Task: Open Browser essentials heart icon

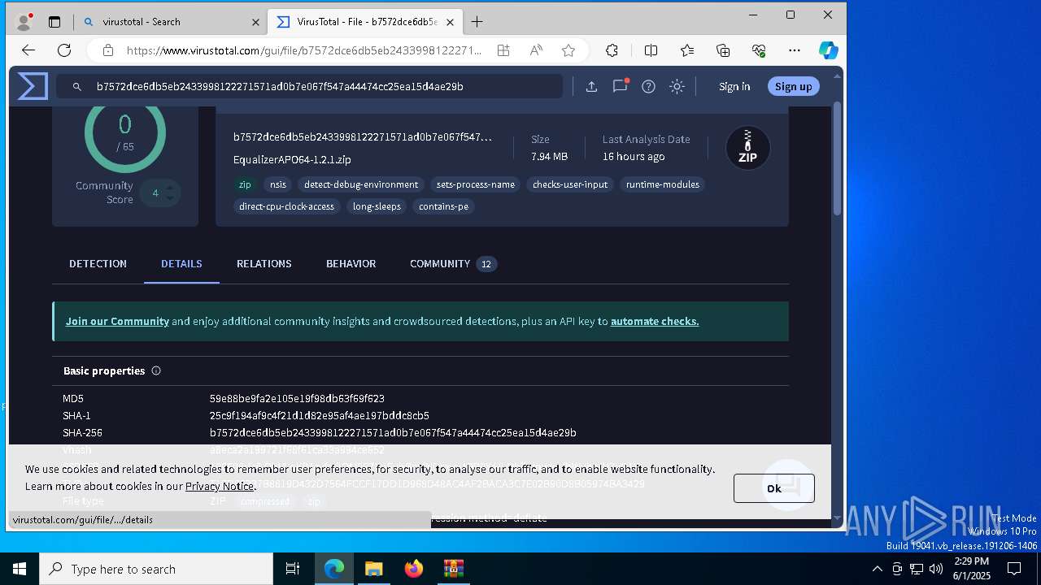Action: point(759,50)
